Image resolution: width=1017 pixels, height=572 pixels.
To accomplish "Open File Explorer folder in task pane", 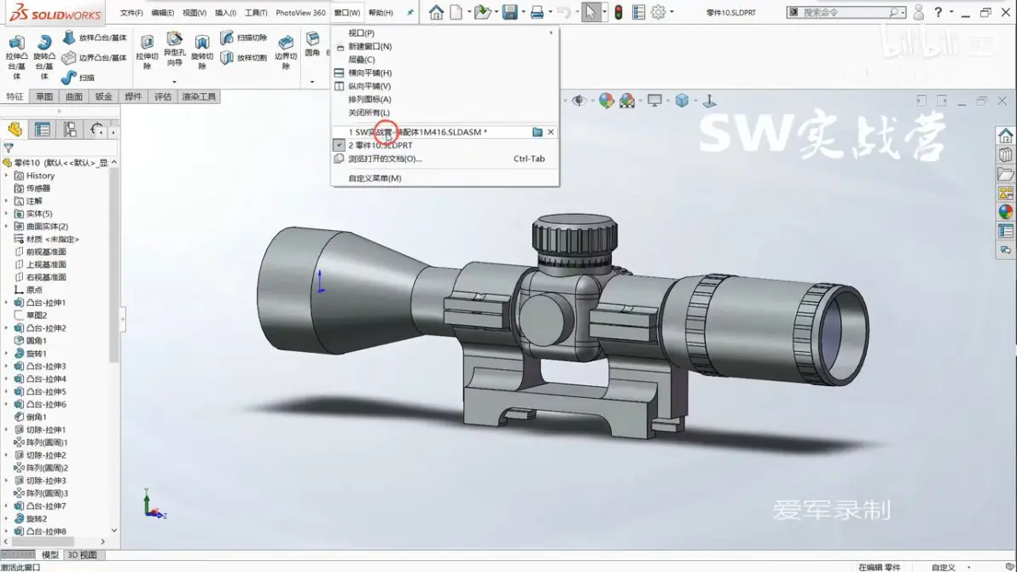I will 1005,174.
